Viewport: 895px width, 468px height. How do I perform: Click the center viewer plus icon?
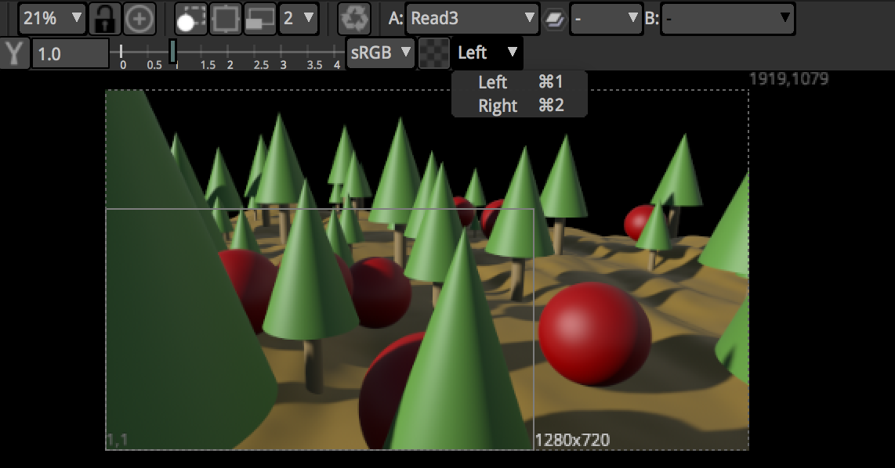point(140,18)
